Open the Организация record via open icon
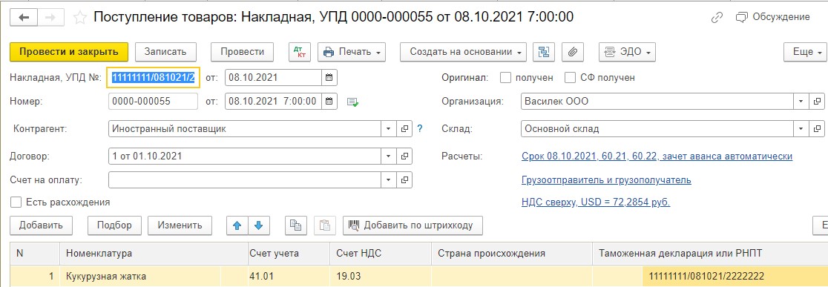 pyautogui.click(x=816, y=102)
